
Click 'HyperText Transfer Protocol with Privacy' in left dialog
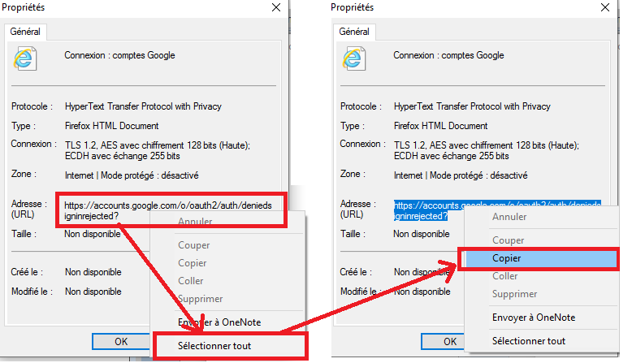click(143, 106)
